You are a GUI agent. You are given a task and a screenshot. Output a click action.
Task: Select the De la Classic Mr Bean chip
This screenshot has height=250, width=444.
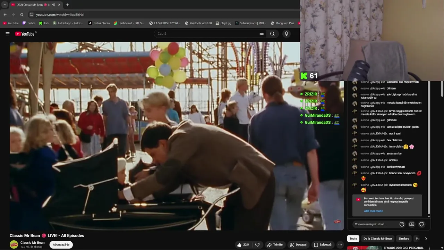pyautogui.click(x=377, y=239)
